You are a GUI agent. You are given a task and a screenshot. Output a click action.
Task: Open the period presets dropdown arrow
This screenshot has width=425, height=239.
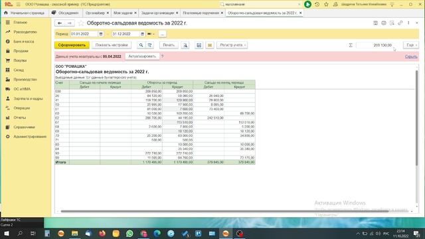point(151,34)
